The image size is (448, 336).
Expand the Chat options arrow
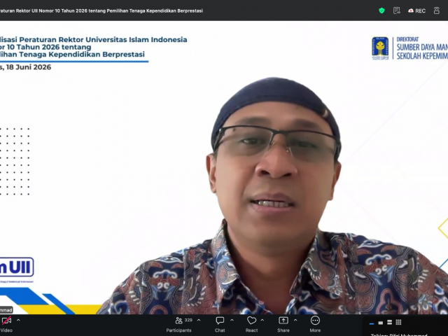coord(232,321)
